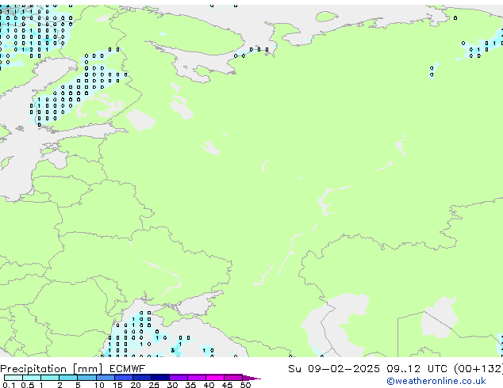Click the 35–40 mm legend color swatch
Image resolution: width=503 pixels, height=388 pixels.
[x=197, y=378]
